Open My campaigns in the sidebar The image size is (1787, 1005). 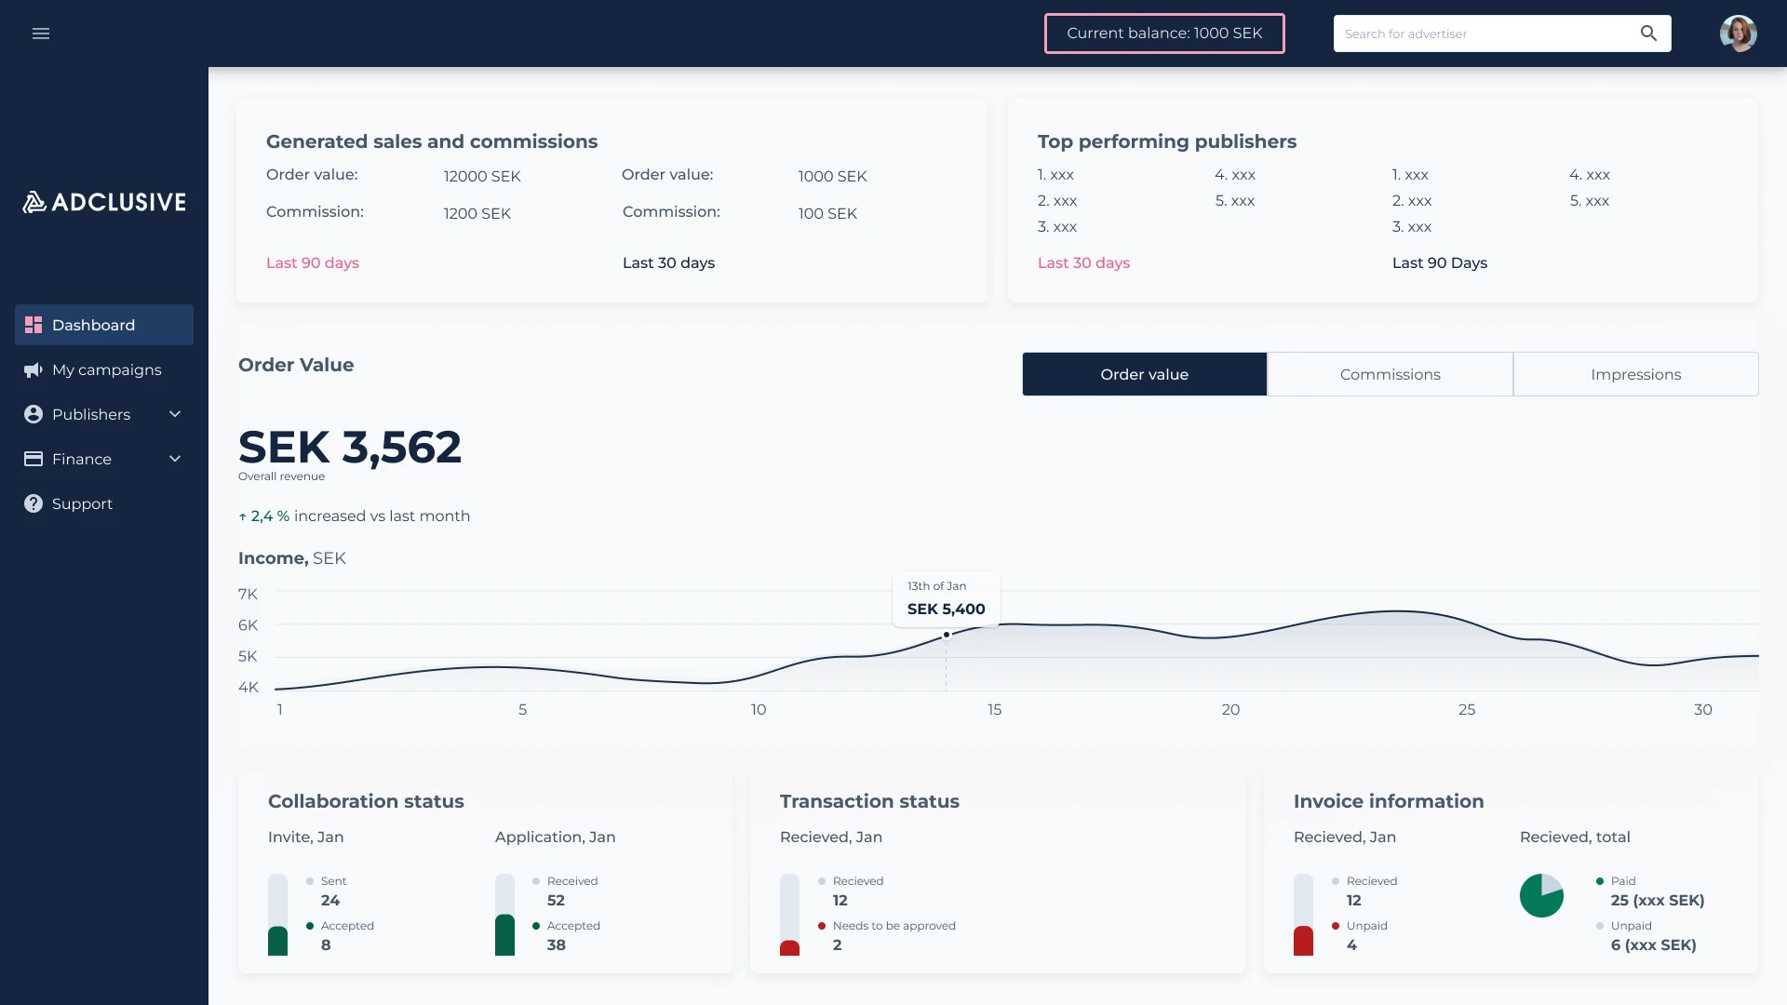click(x=104, y=369)
